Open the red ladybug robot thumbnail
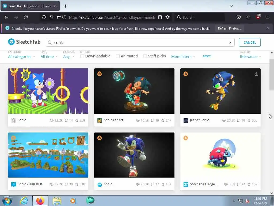Image resolution: width=274 pixels, height=206 pixels. [220, 155]
